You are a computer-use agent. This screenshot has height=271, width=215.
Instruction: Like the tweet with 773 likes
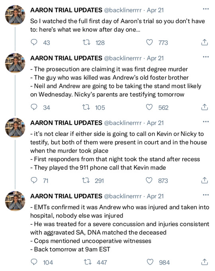pos(149,42)
